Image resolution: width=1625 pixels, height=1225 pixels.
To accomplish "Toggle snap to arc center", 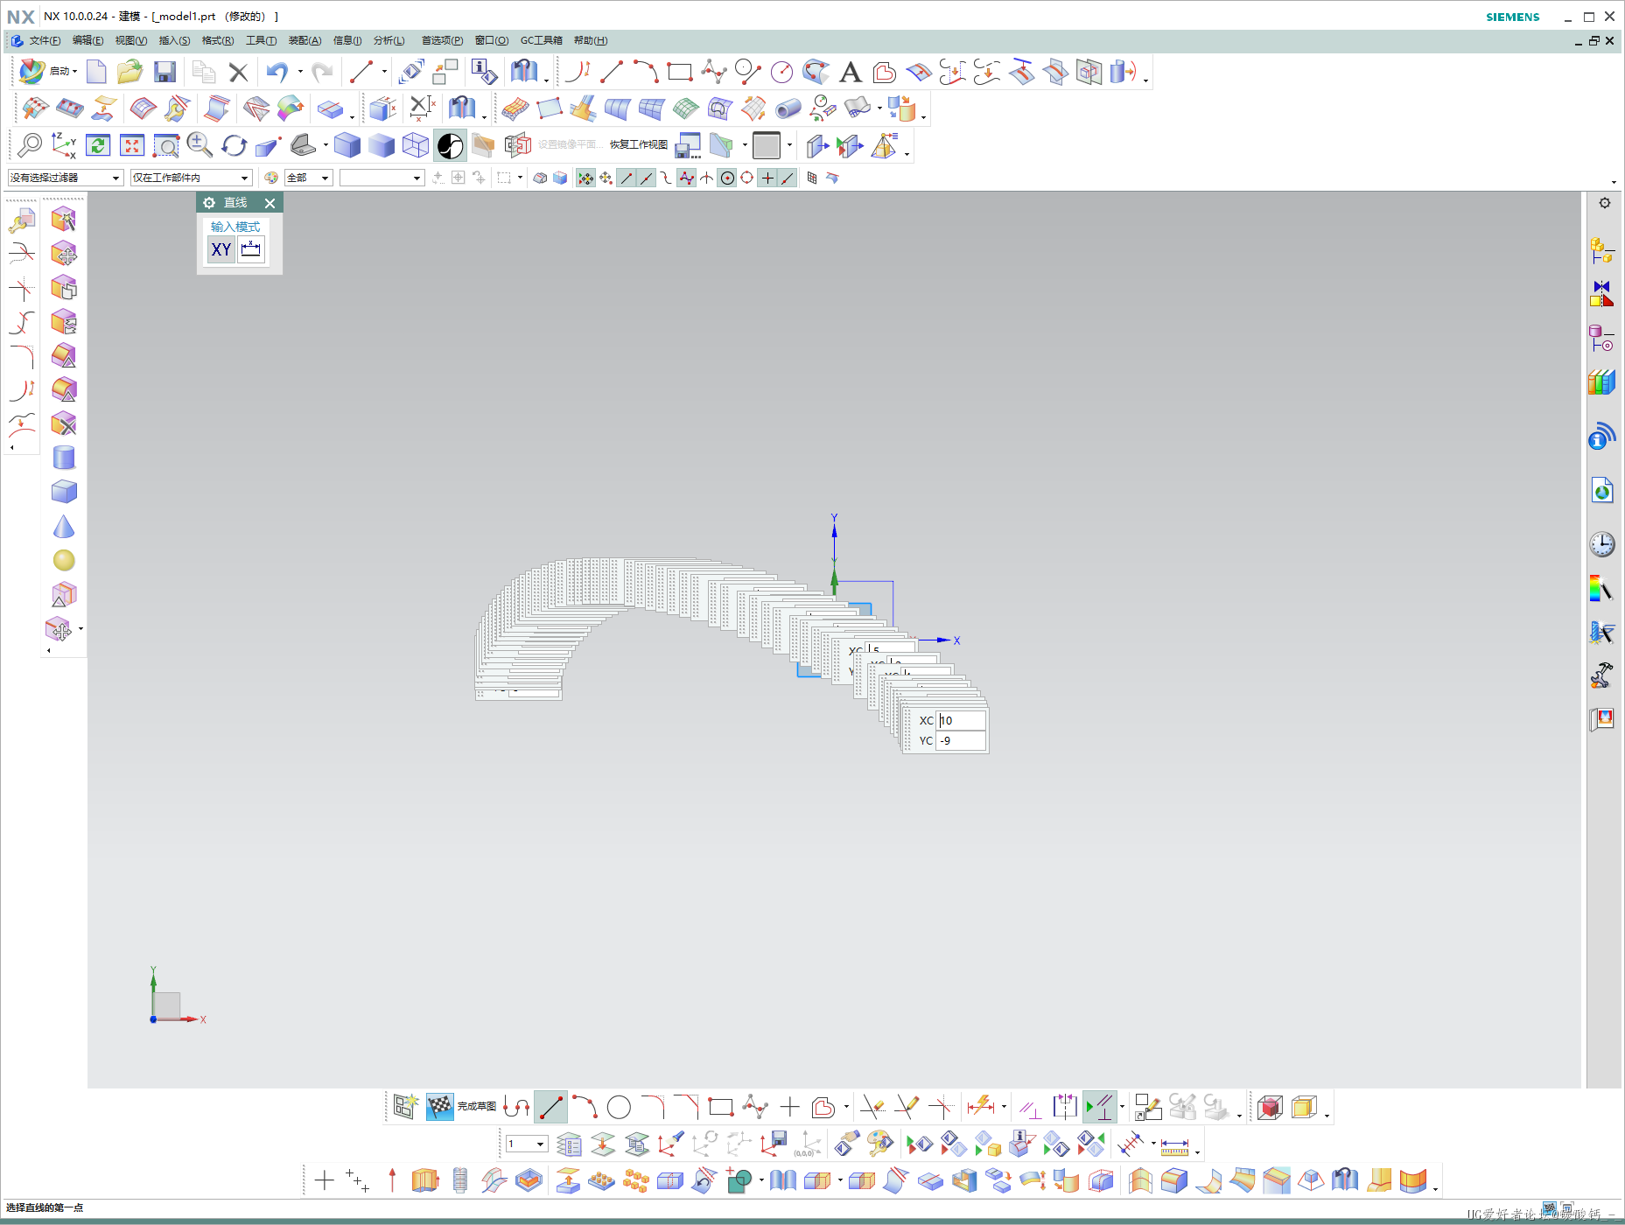I will (727, 178).
